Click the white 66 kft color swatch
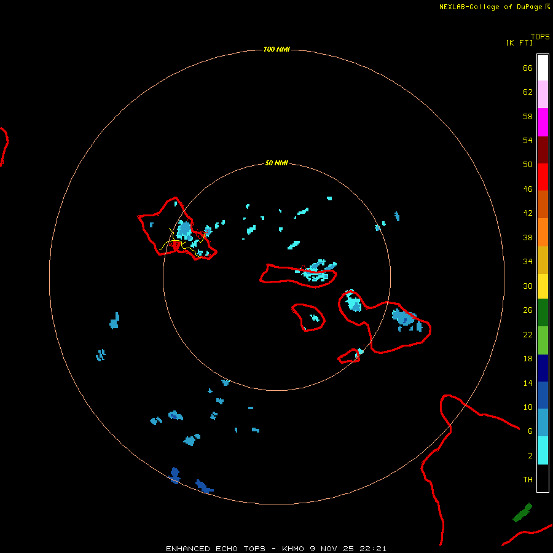The height and width of the screenshot is (553, 553). pyautogui.click(x=543, y=68)
